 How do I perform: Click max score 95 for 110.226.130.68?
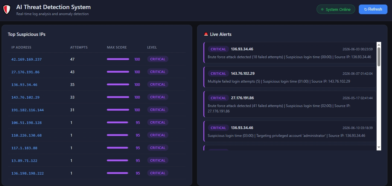click(138, 135)
